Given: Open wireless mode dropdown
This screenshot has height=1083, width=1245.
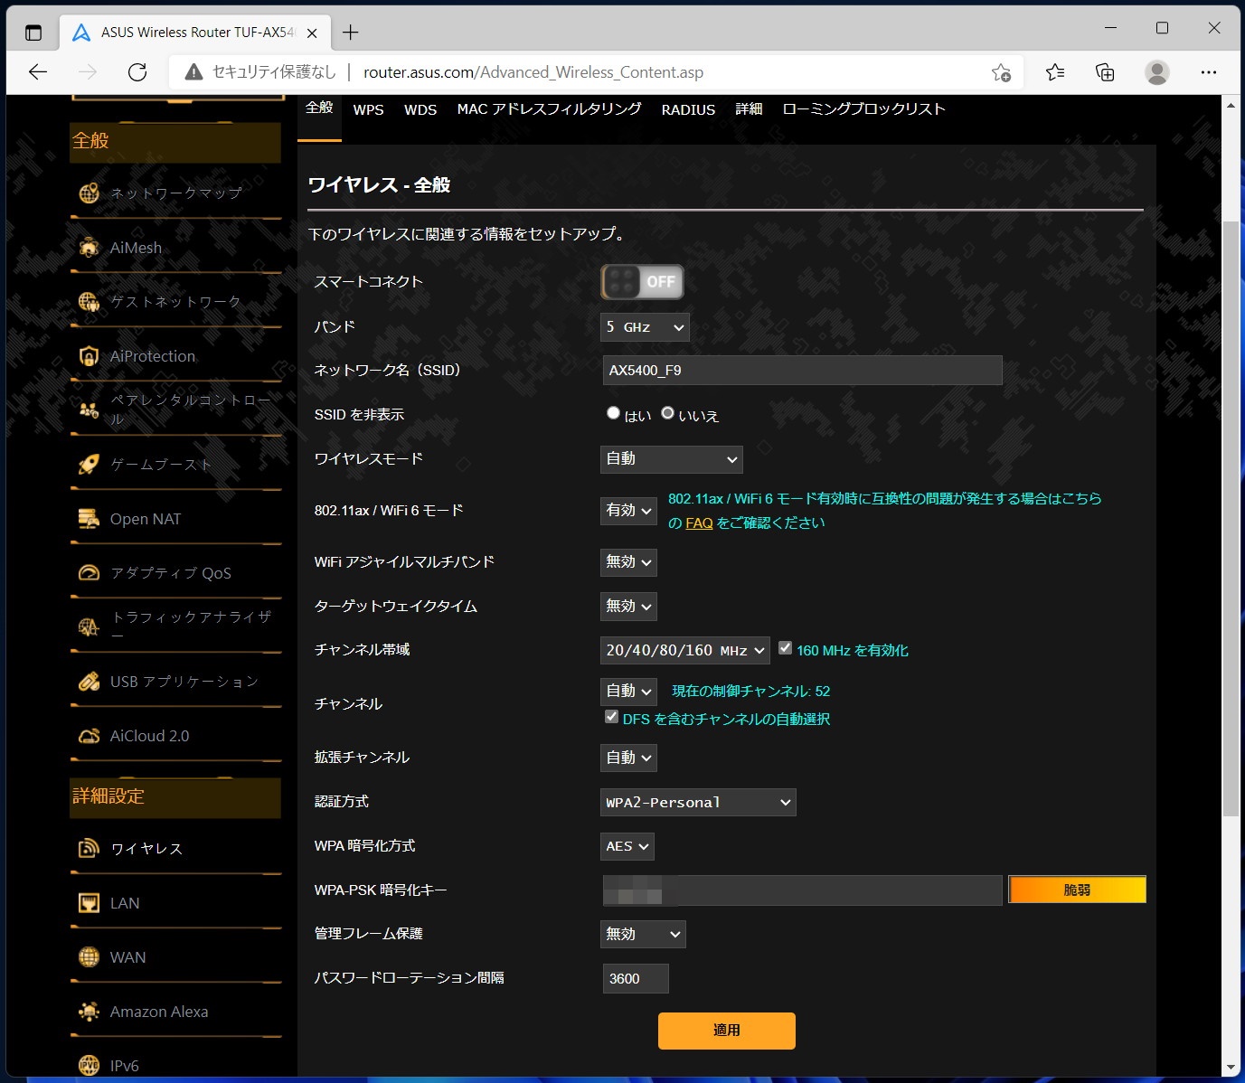Looking at the screenshot, I should [x=672, y=459].
